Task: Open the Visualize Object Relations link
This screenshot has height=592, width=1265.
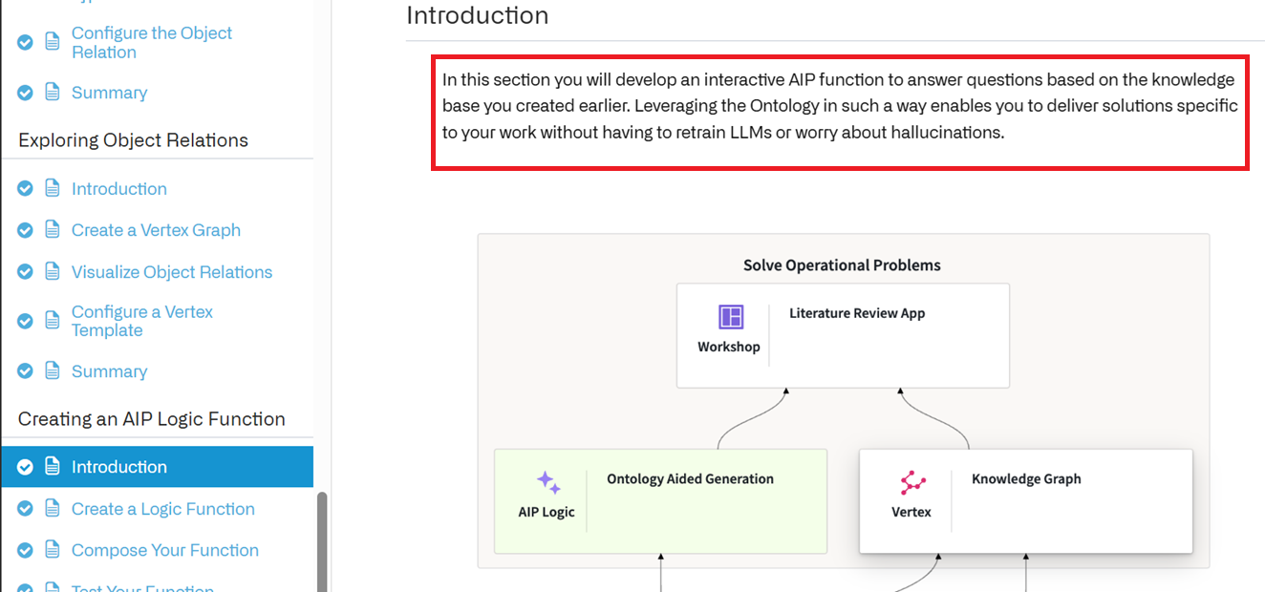Action: pyautogui.click(x=172, y=272)
